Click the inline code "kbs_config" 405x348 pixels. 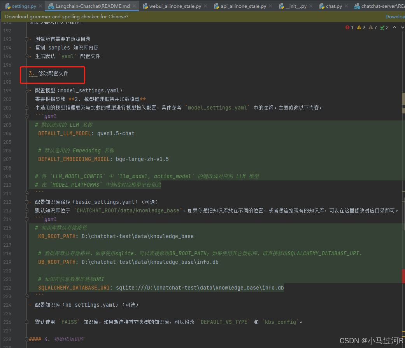click(x=281, y=322)
